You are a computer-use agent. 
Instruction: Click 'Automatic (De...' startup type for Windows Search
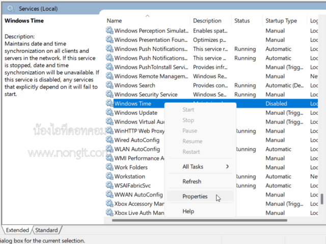pos(284,86)
